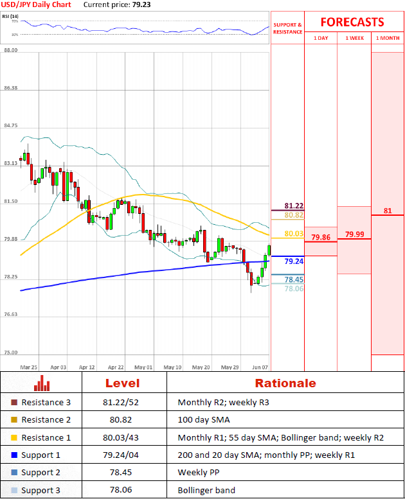Click the 79.86 one-day forecast value
This screenshot has width=405, height=499.
pos(321,237)
